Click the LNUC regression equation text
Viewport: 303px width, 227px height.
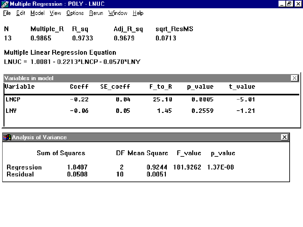point(72,62)
